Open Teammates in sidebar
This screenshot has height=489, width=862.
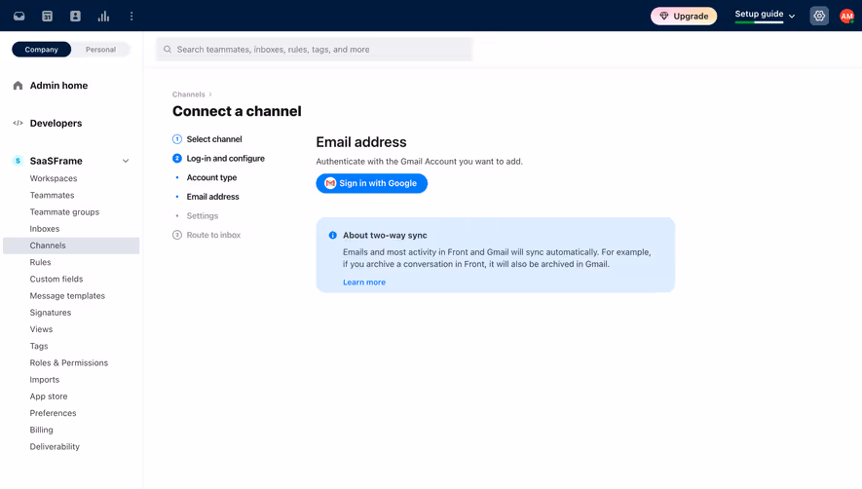(x=52, y=195)
